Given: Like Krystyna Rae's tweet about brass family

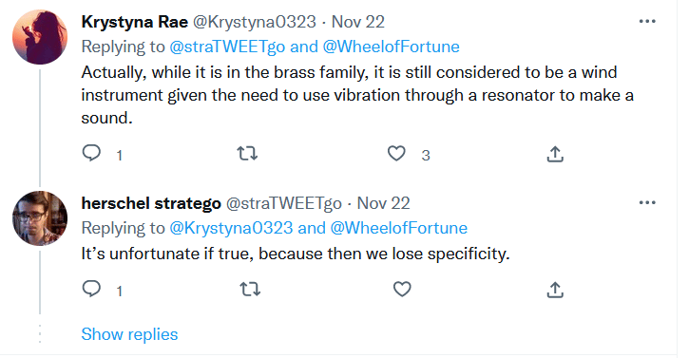Looking at the screenshot, I should coord(396,154).
